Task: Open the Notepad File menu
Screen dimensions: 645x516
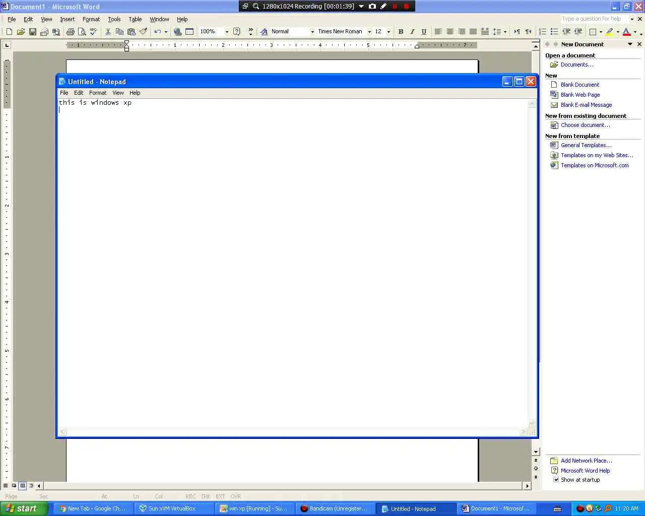Action: (x=64, y=93)
